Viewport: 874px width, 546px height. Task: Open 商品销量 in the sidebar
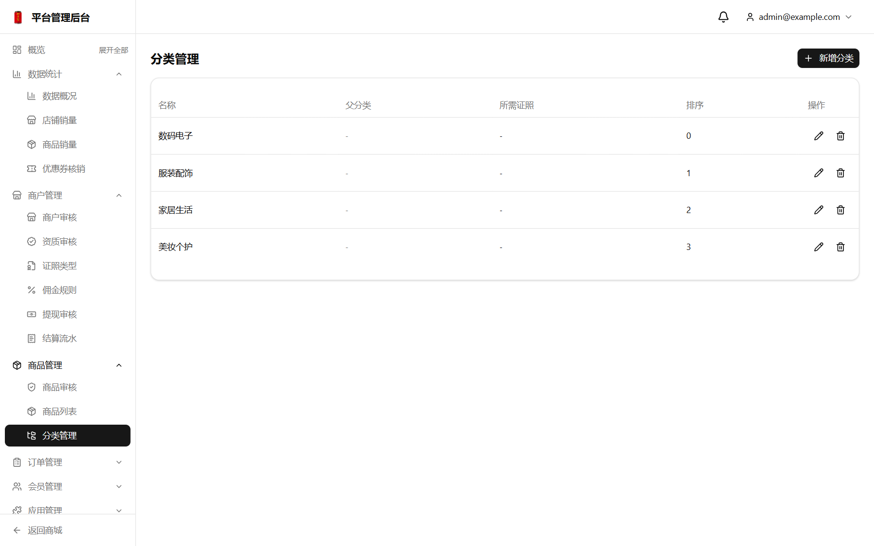67,145
